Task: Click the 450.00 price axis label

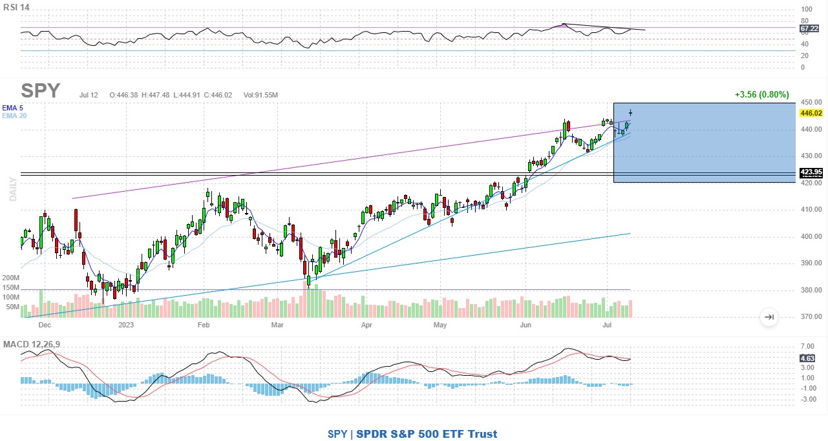Action: pyautogui.click(x=811, y=102)
